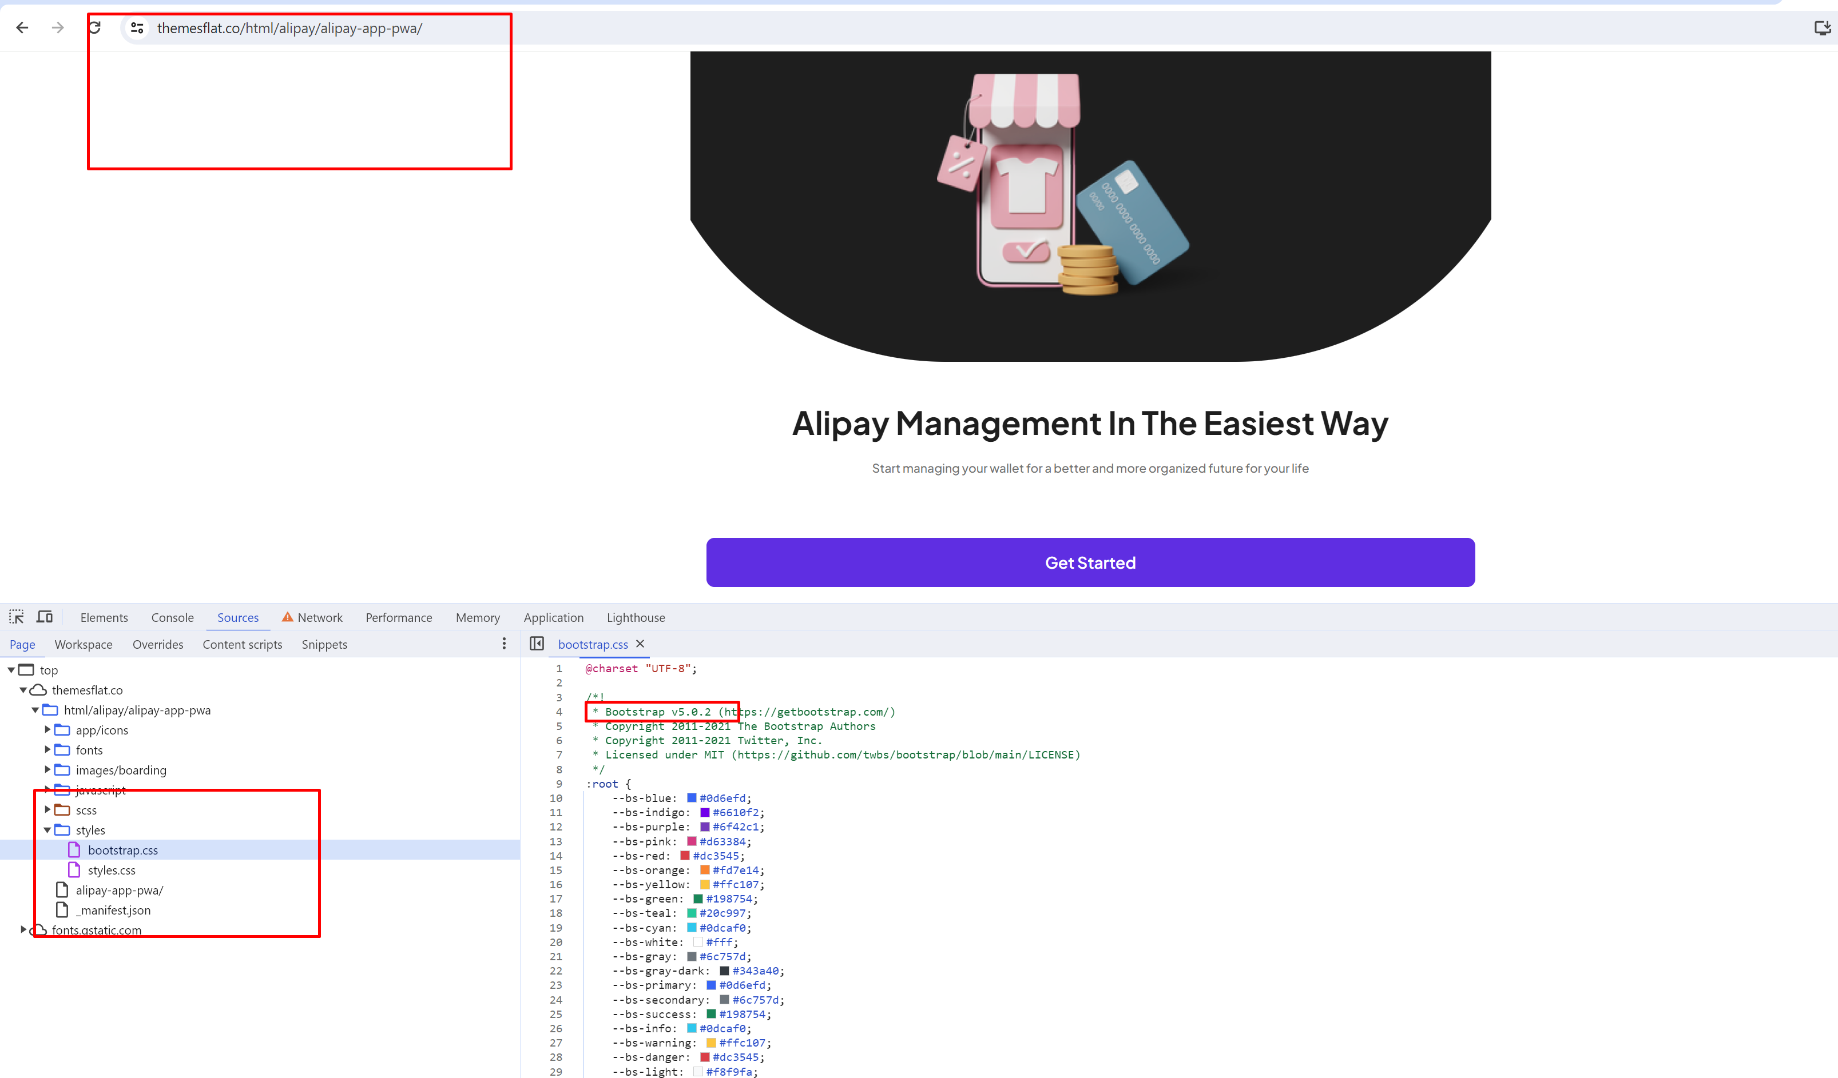Select the Content scripts navigator tab
Screen dimensions: 1838x1078
pos(242,644)
